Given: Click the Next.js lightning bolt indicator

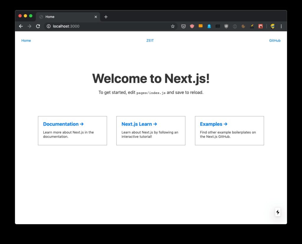Looking at the screenshot, I should pyautogui.click(x=278, y=212).
